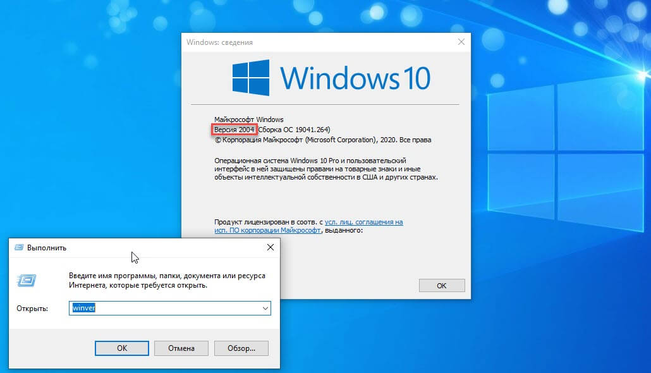Click the Выполнить title text
651x373 pixels.
(x=47, y=248)
